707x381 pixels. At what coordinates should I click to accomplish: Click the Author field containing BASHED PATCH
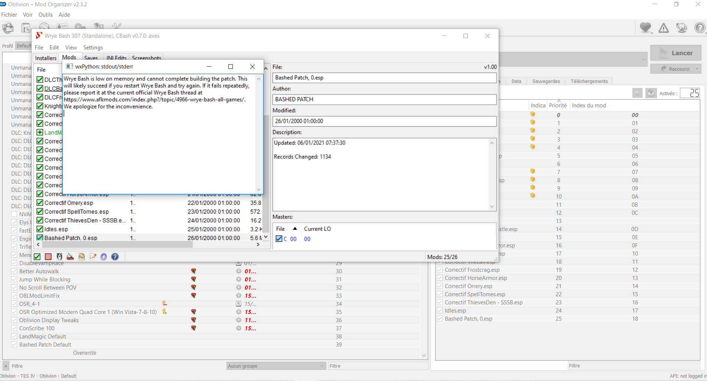pos(384,99)
